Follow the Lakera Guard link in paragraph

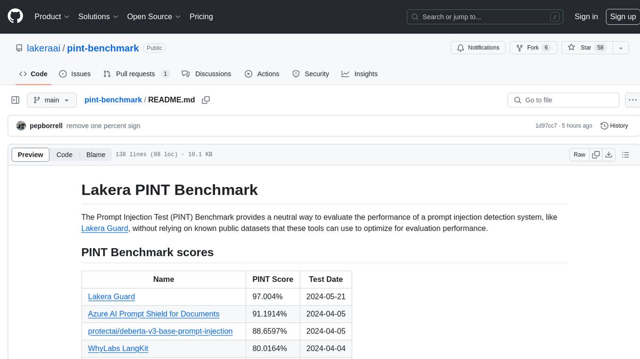105,228
